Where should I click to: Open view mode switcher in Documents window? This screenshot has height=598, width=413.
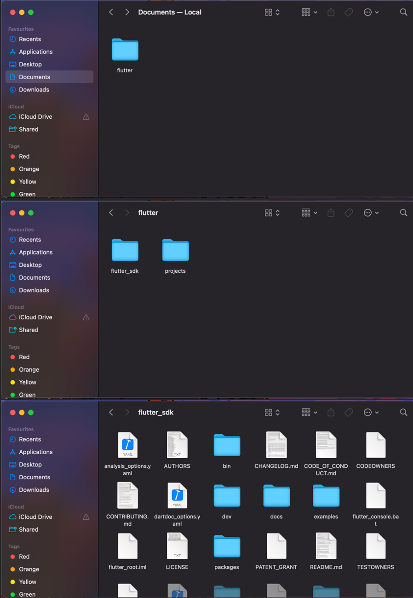pyautogui.click(x=272, y=12)
